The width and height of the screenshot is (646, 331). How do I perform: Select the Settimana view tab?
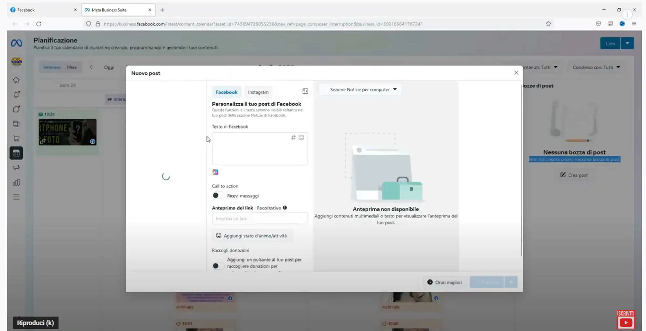pyautogui.click(x=52, y=67)
